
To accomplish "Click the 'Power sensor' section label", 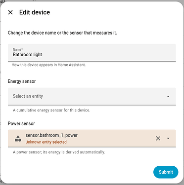I will coord(21,123).
